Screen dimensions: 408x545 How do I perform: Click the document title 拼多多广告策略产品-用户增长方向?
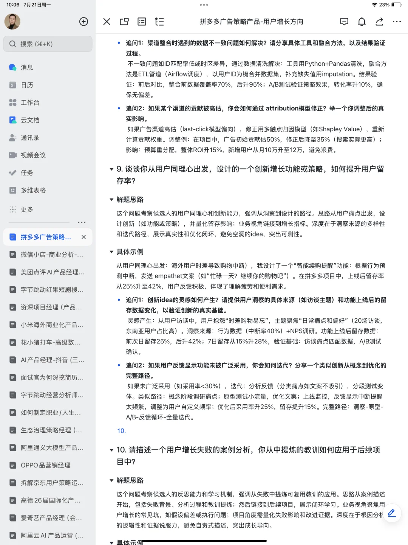click(252, 22)
